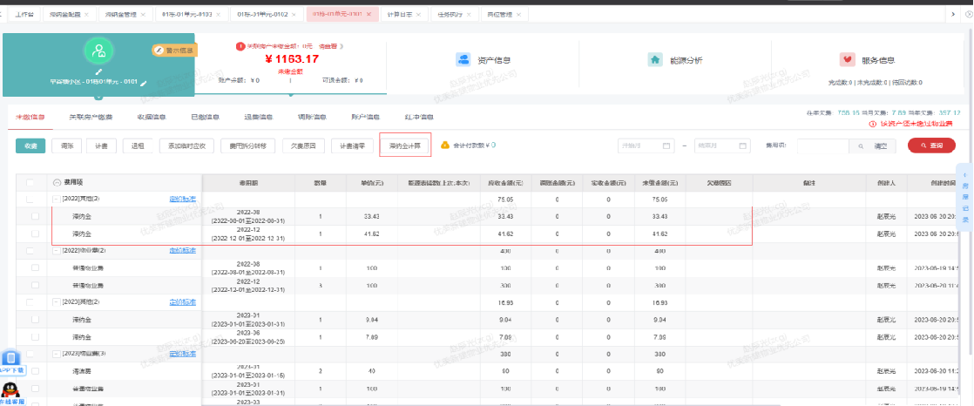Viewport: 974px width, 406px height.
Task: Collapse the [2023]其他(2) group
Action: 56,302
